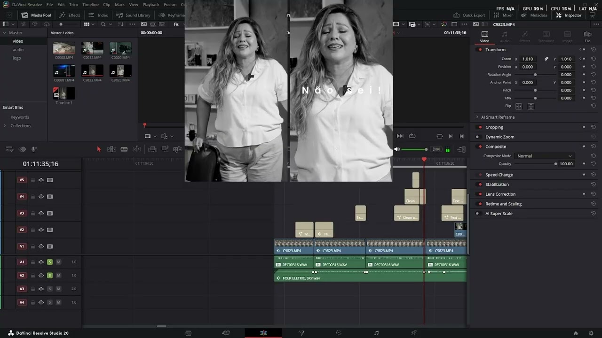Image resolution: width=602 pixels, height=338 pixels.
Task: Open the Timeline menu
Action: pos(90,4)
